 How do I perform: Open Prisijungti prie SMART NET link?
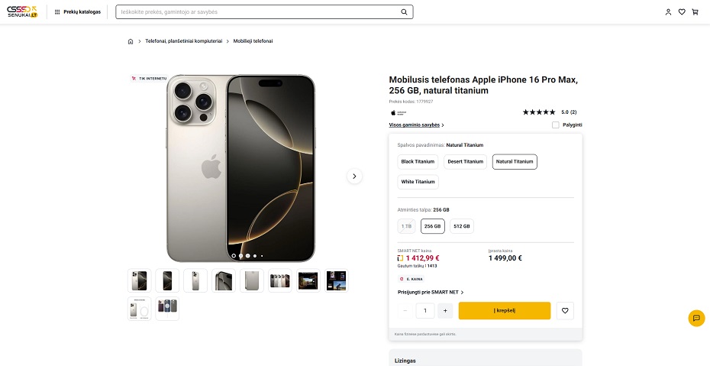tap(431, 293)
